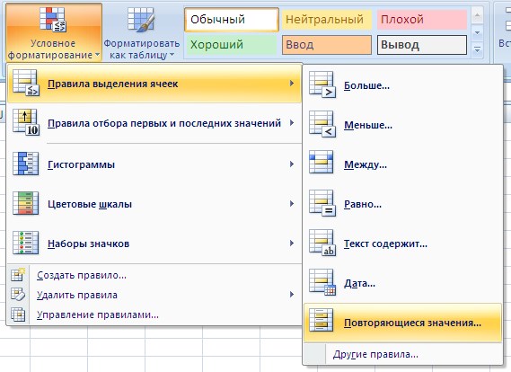The height and width of the screenshot is (372, 511).
Task: Expand arrow next to Цветовые шкалы
Action: click(x=292, y=204)
